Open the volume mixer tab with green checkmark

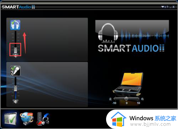pos(10,118)
